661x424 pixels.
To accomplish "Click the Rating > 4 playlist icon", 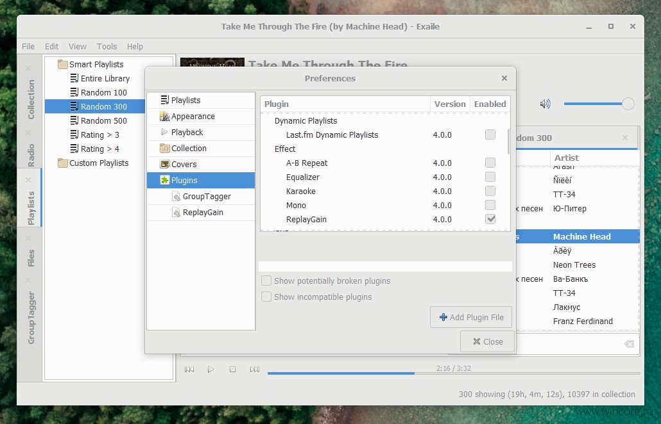I will 74,149.
